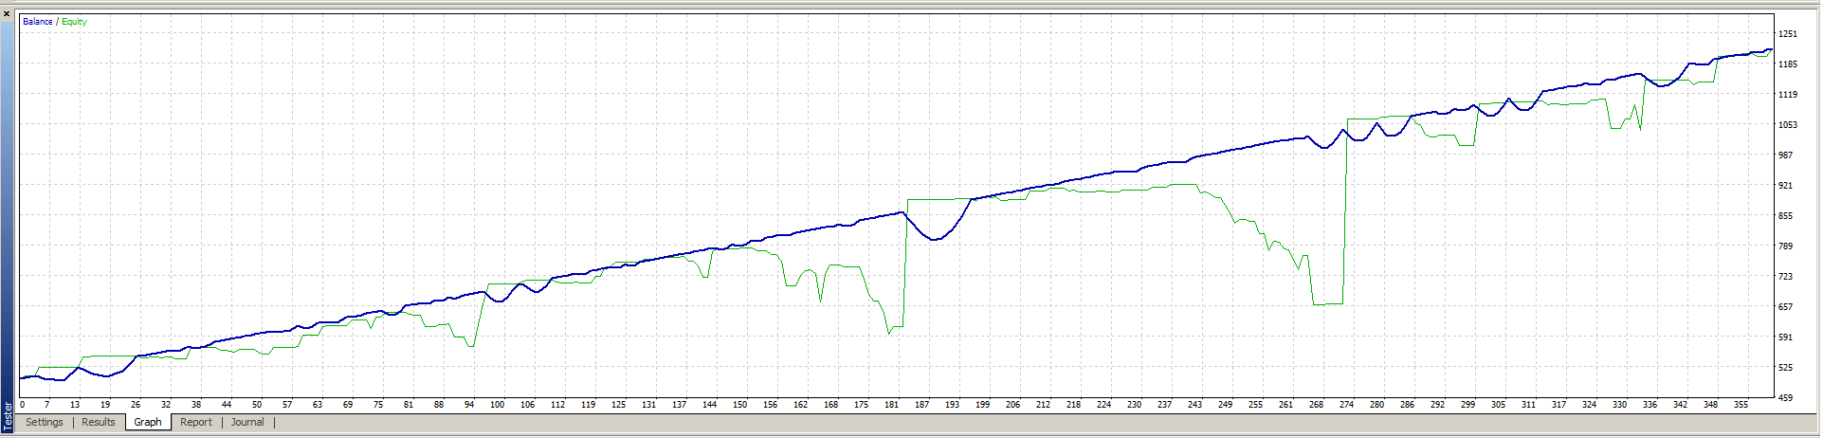Click the 855 value on the vertical axis
1823x438 pixels.
pyautogui.click(x=1785, y=216)
